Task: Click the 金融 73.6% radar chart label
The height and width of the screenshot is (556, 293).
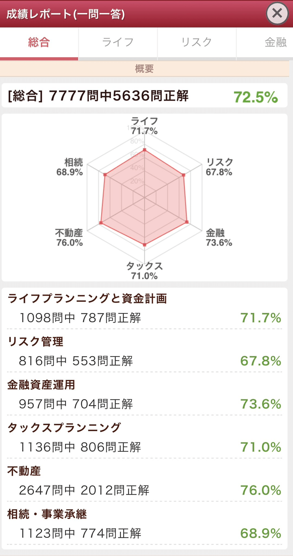Action: click(219, 237)
